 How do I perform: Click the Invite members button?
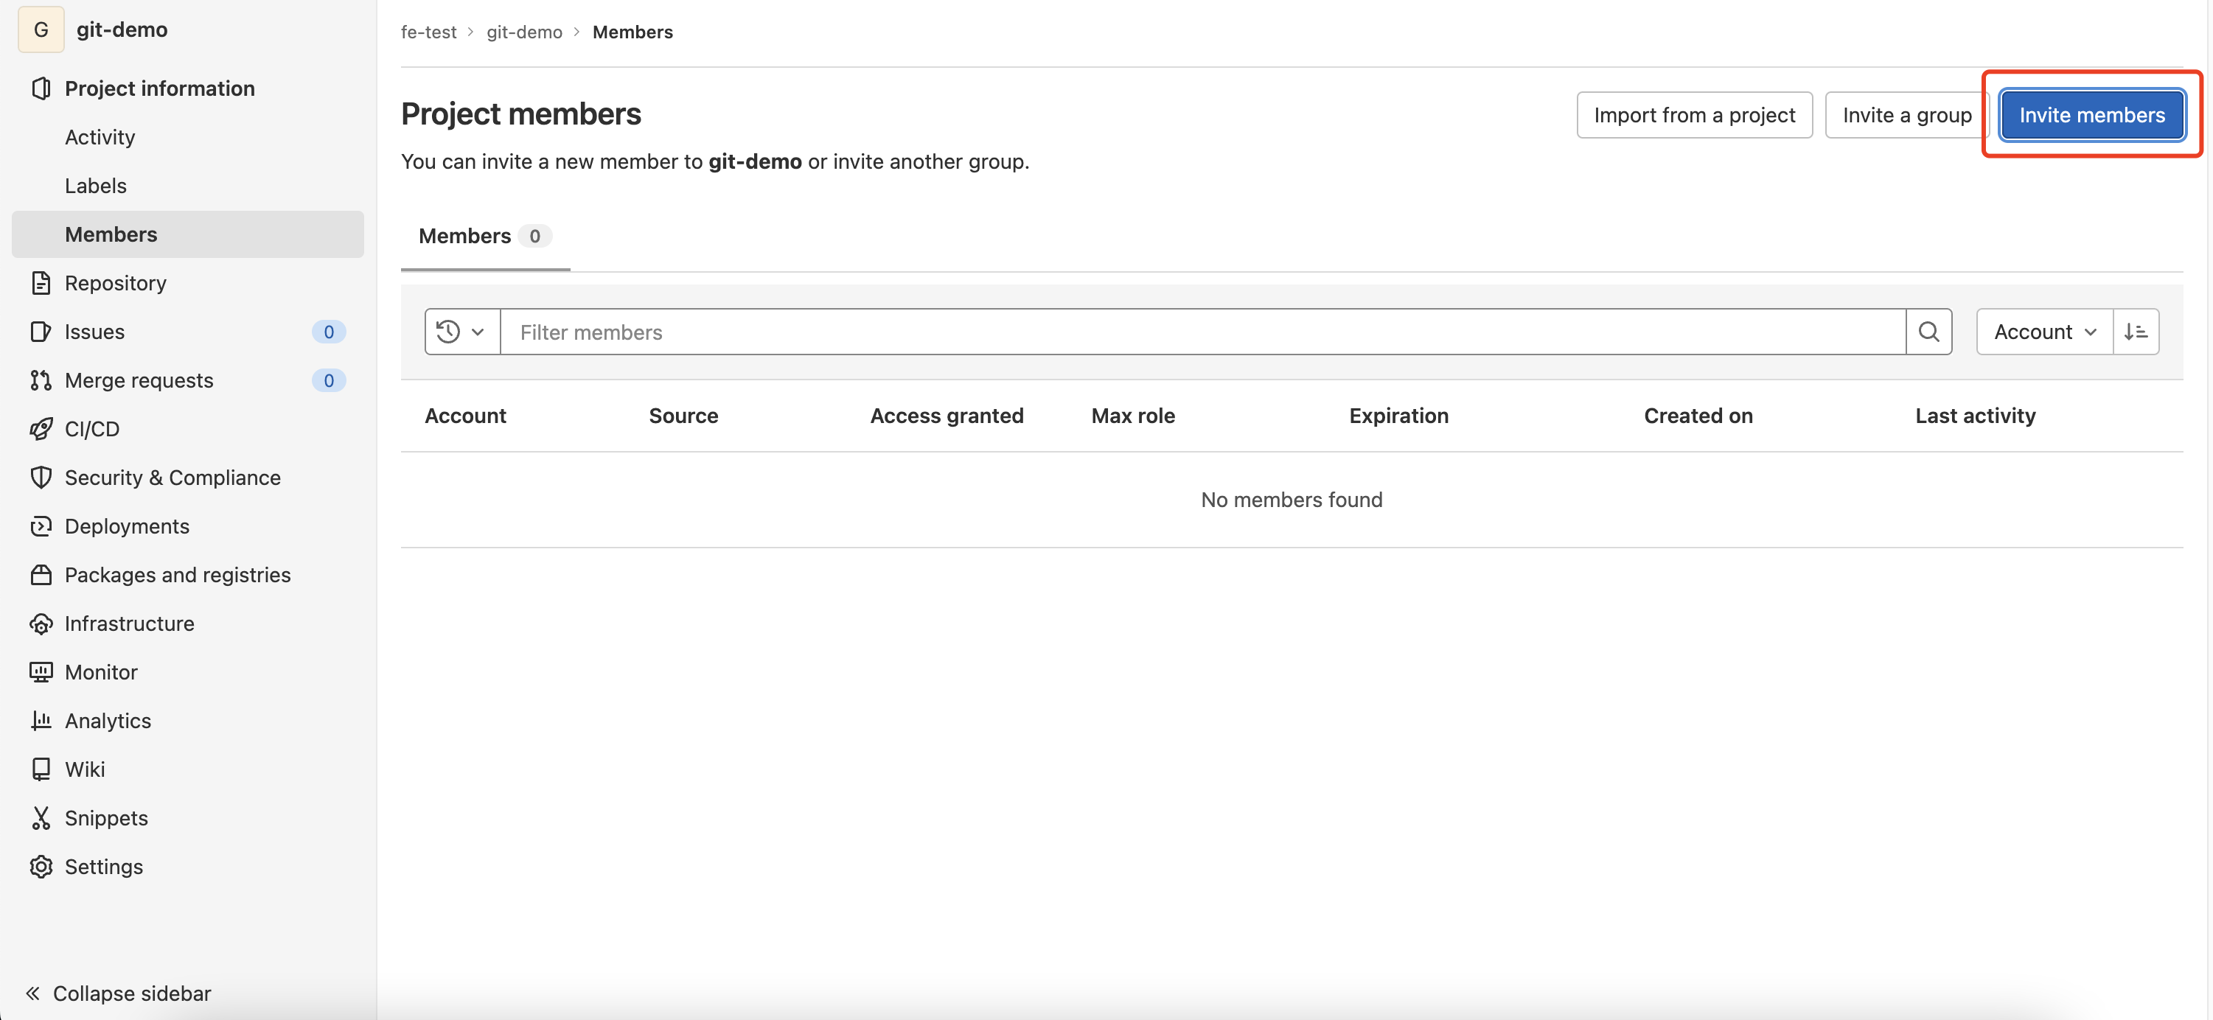click(x=2091, y=115)
